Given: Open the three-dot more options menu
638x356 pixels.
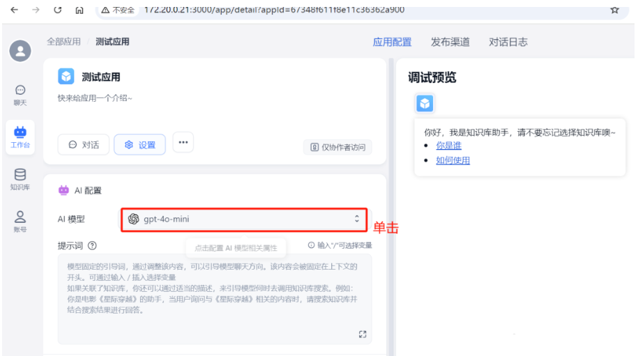Looking at the screenshot, I should coord(183,142).
